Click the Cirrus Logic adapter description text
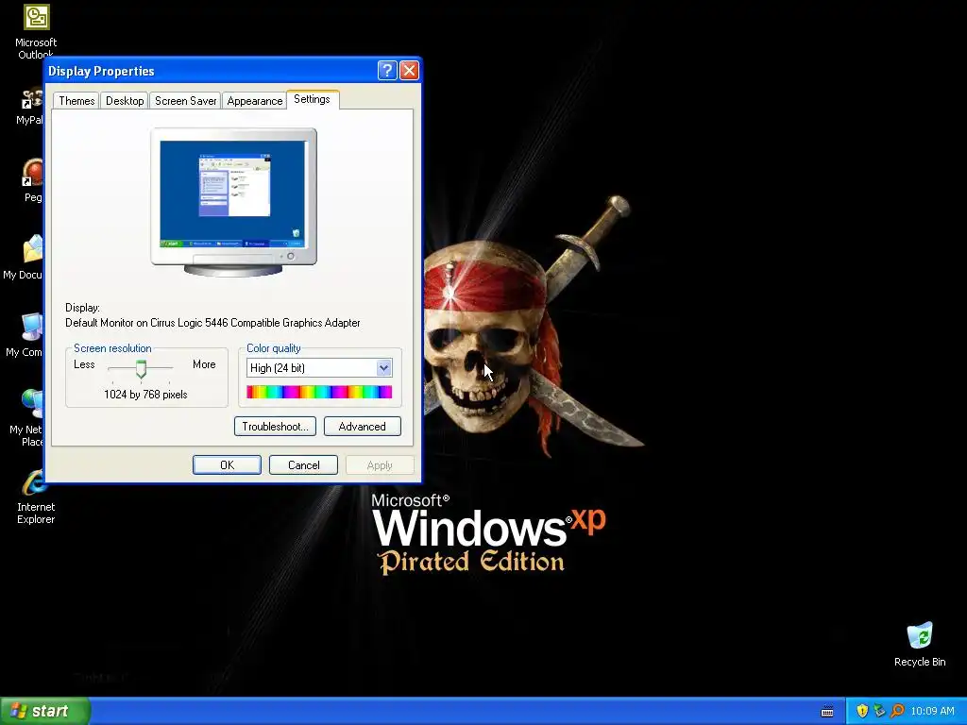 pos(212,323)
